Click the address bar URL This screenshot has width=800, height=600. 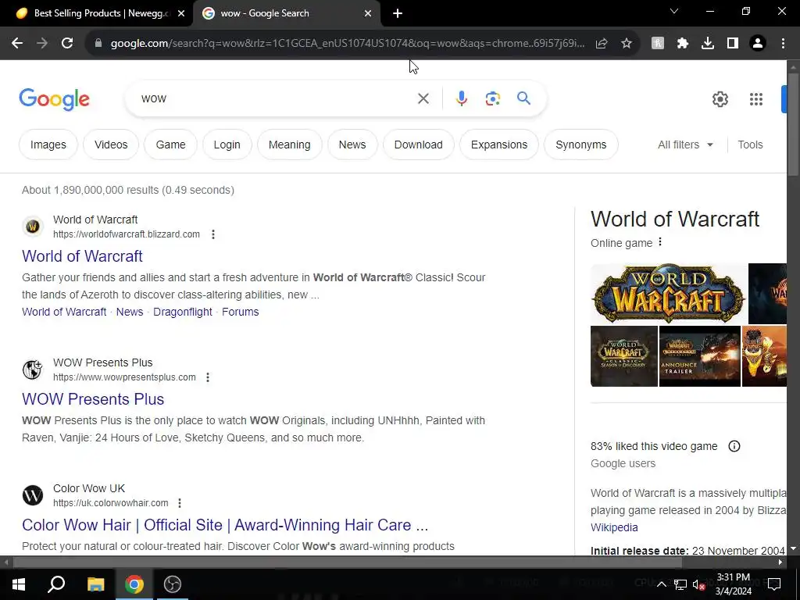347,44
